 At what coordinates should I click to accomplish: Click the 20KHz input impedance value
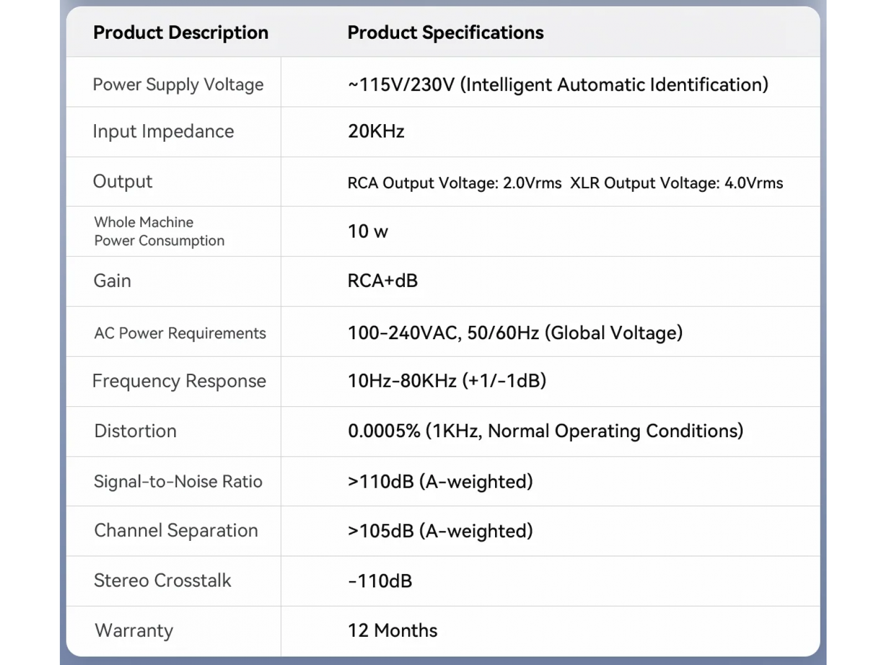click(x=376, y=131)
